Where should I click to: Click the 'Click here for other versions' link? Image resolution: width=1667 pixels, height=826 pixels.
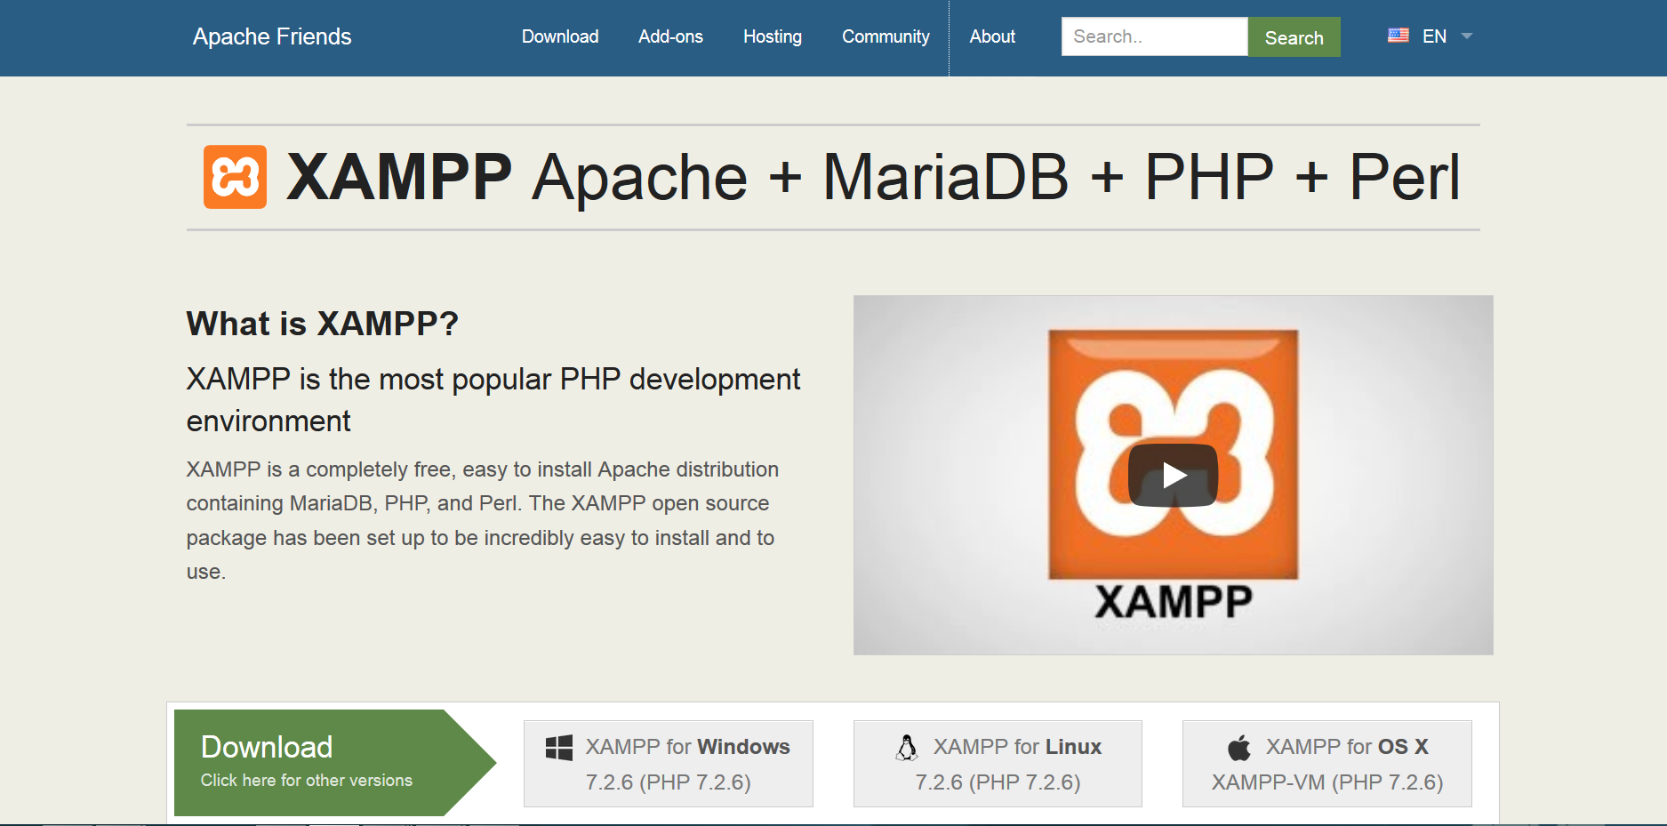[x=306, y=779]
